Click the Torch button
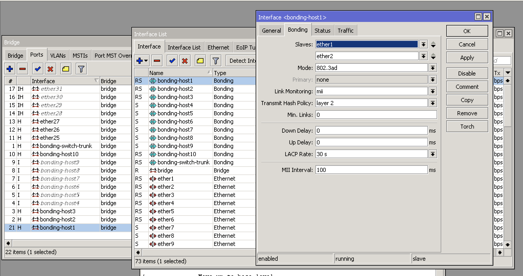This screenshot has width=523, height=276. pos(467,127)
